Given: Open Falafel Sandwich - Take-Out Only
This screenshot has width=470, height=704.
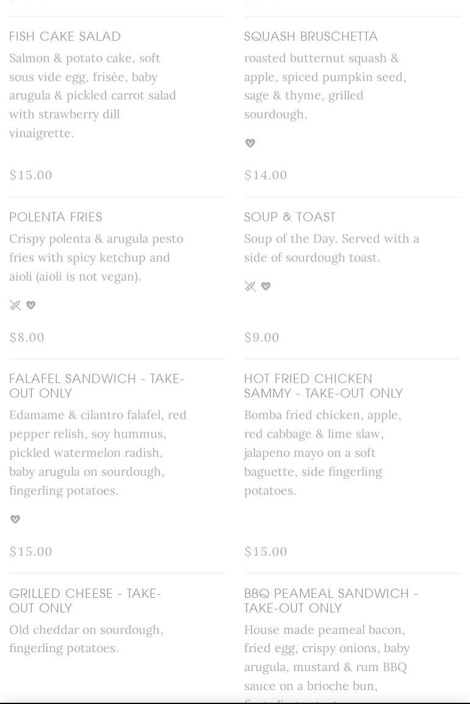Looking at the screenshot, I should click(96, 386).
